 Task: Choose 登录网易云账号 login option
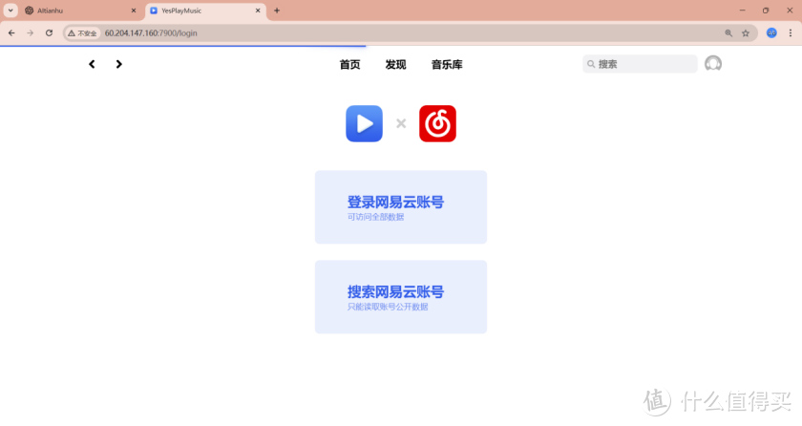pos(400,207)
